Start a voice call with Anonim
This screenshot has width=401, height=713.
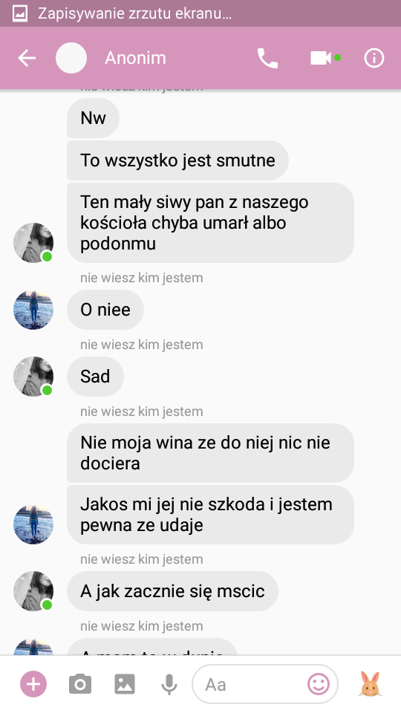[267, 58]
